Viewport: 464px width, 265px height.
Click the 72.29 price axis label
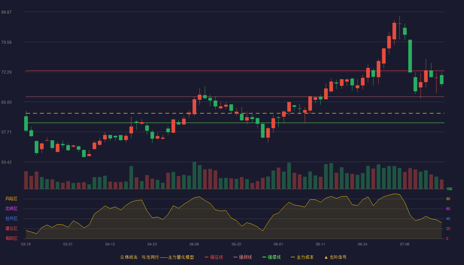point(6,72)
